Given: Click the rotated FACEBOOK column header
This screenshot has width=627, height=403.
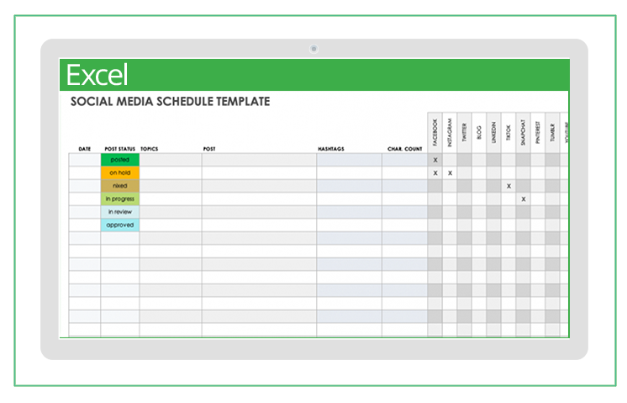Looking at the screenshot, I should [x=435, y=132].
